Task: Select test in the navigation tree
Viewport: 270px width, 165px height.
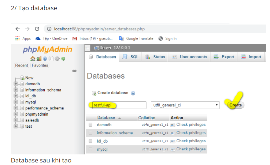Action: point(29,126)
